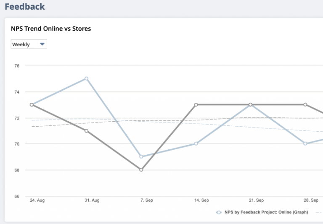Click the Stores point on 14. Sep
The height and width of the screenshot is (224, 323).
click(x=196, y=104)
